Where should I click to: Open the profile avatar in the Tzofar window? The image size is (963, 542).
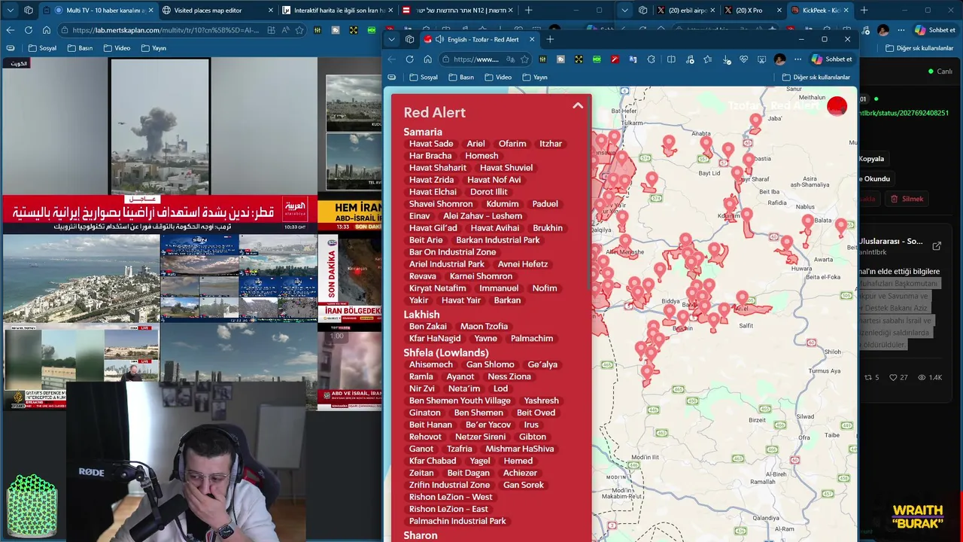point(779,59)
